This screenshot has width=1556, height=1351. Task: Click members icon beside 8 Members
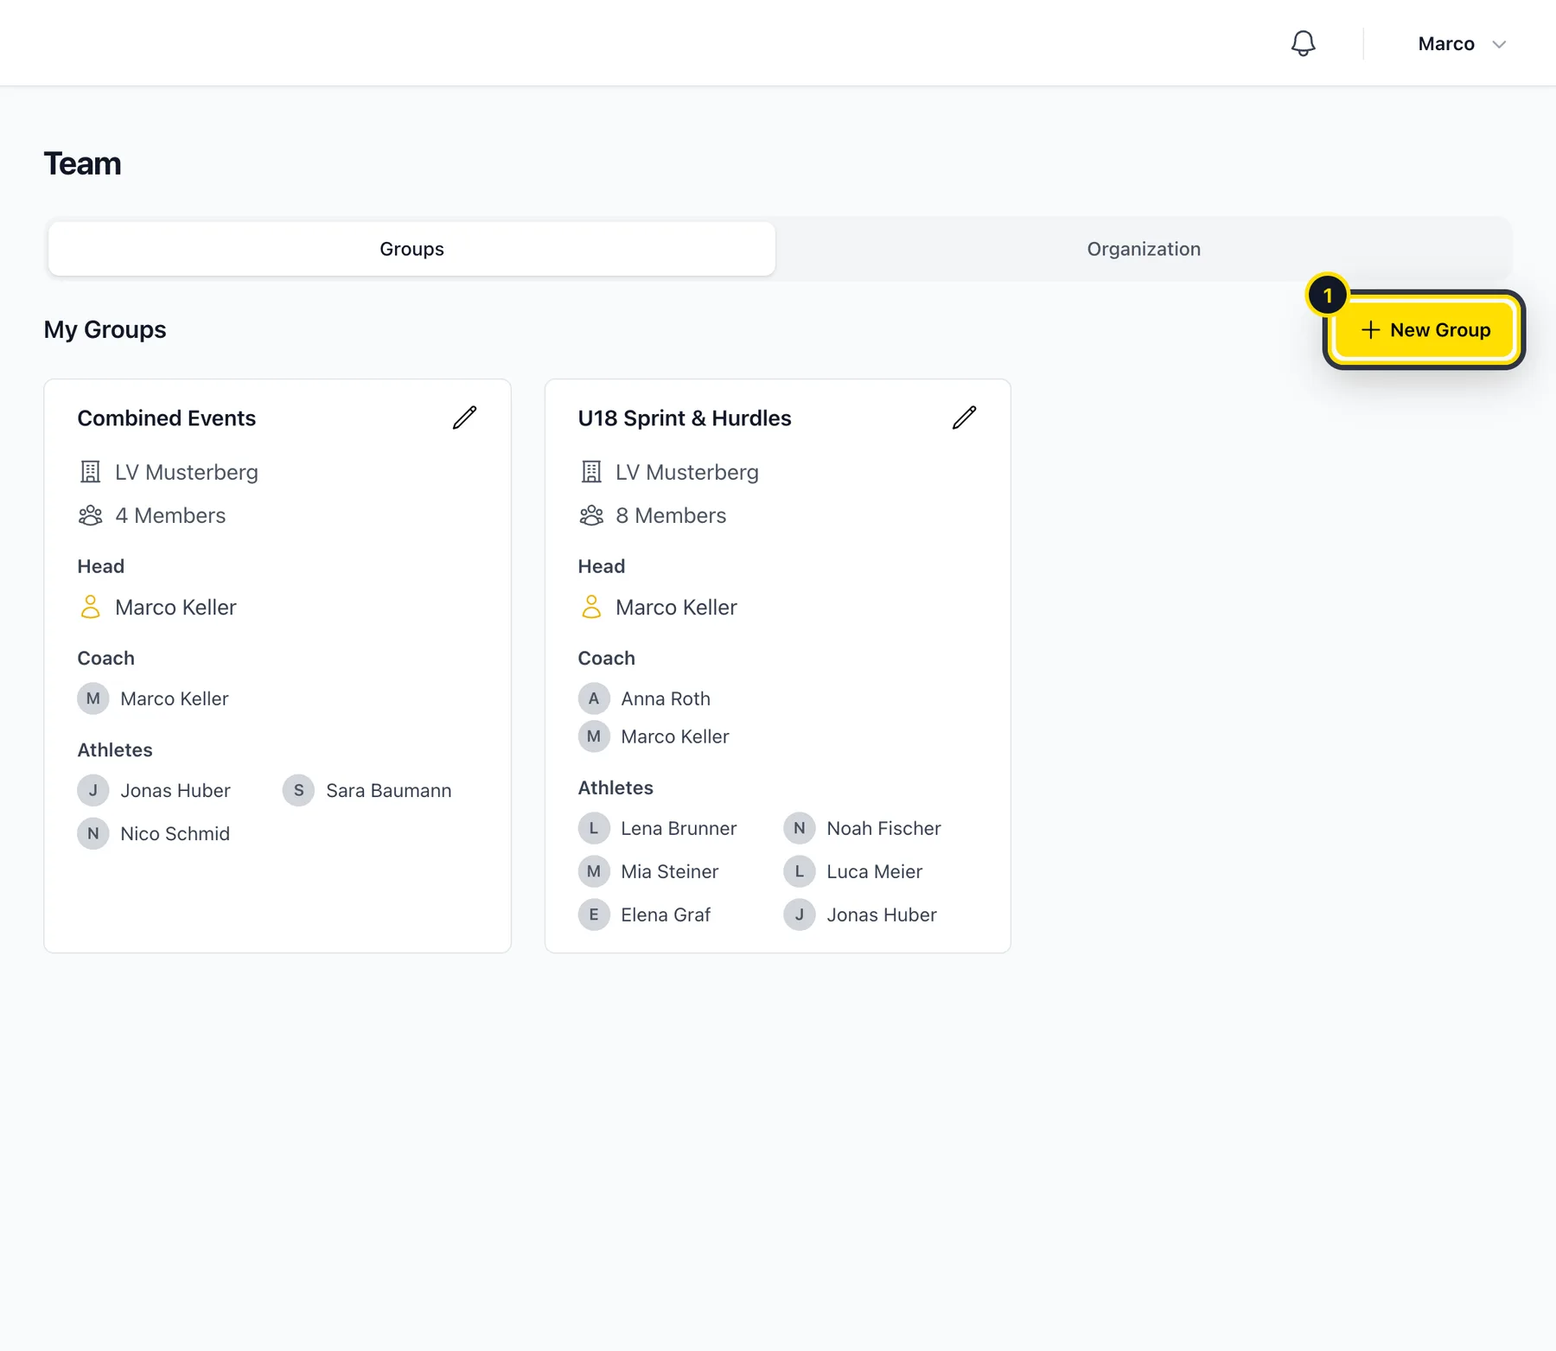(x=590, y=515)
